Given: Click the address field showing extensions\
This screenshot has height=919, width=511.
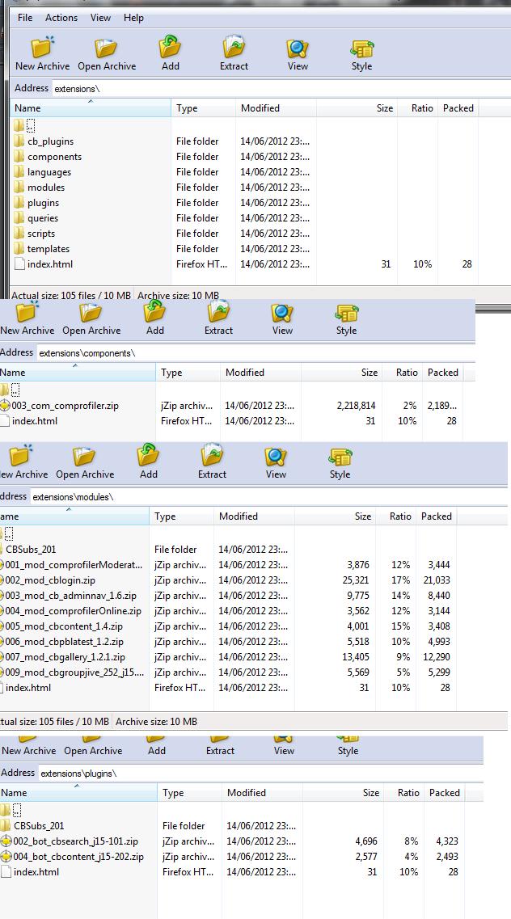Looking at the screenshot, I should click(281, 88).
